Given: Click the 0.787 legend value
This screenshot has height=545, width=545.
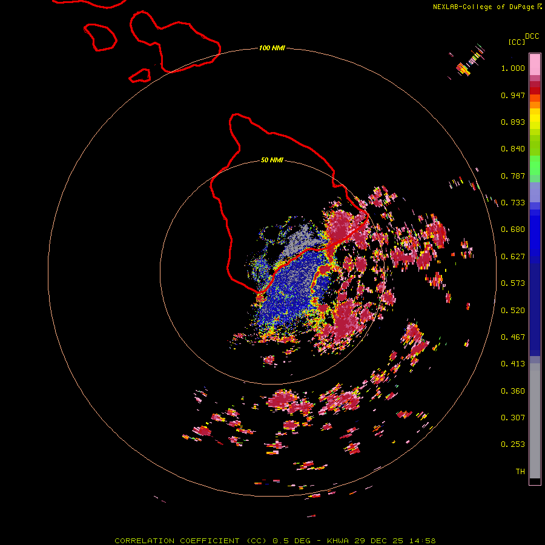Looking at the screenshot, I should pos(513,176).
